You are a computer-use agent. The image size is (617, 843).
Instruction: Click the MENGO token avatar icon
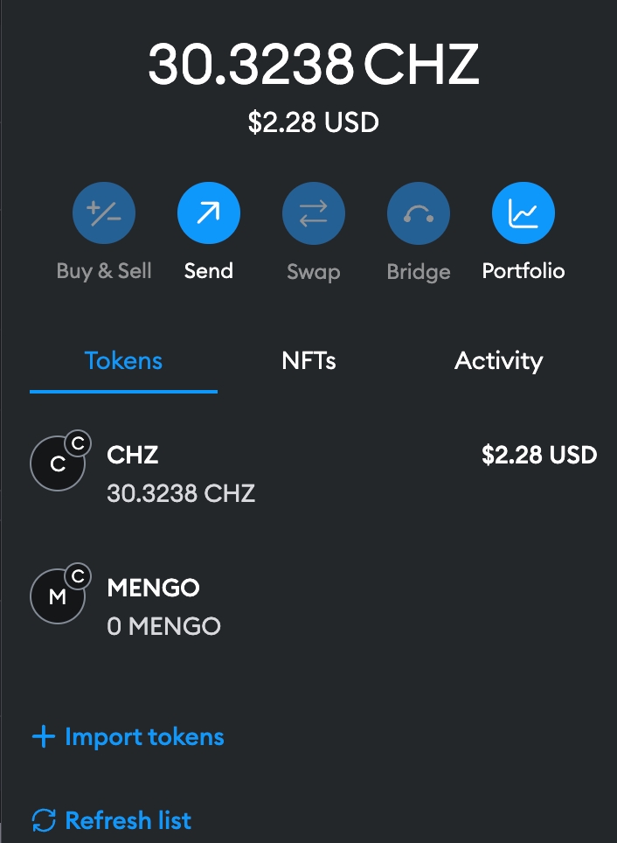tap(56, 597)
